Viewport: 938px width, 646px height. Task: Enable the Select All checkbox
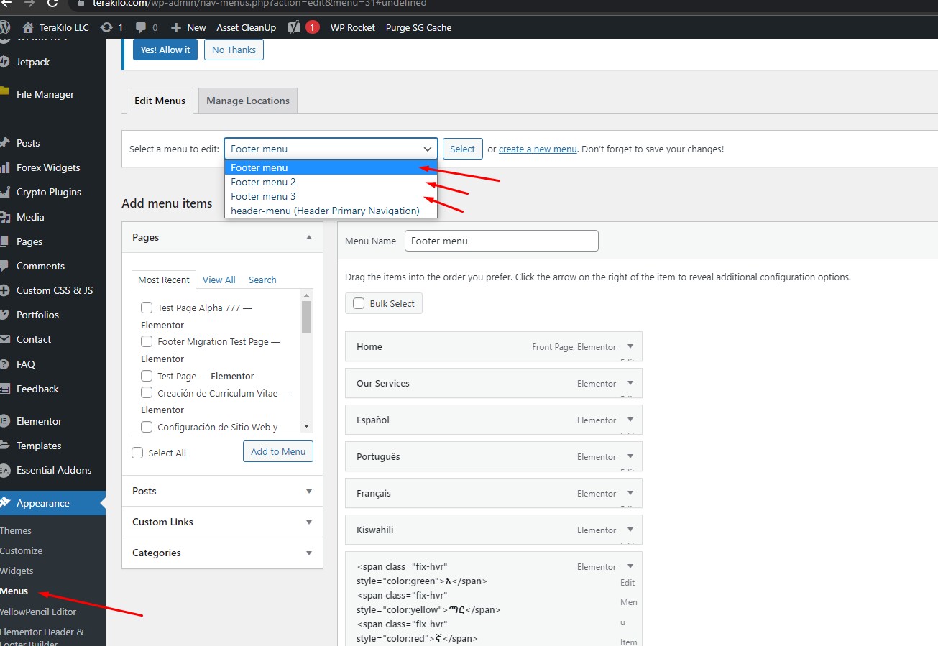137,453
